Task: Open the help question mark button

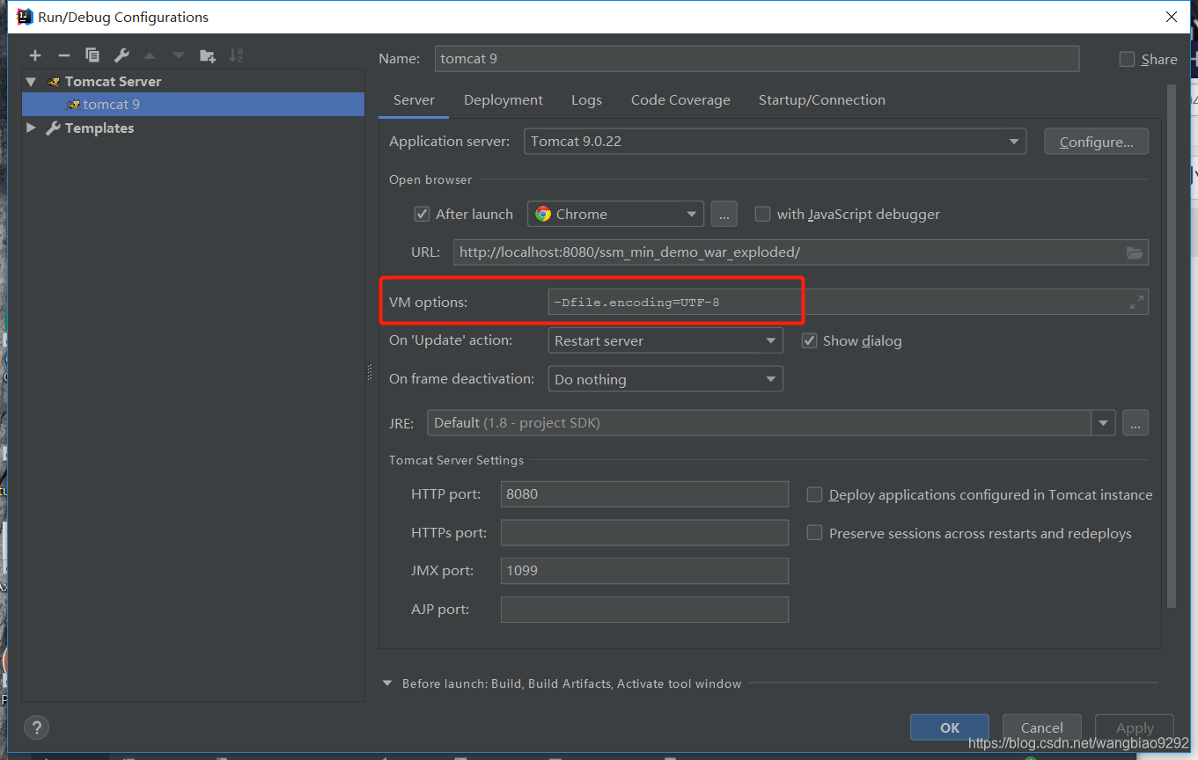Action: tap(36, 727)
